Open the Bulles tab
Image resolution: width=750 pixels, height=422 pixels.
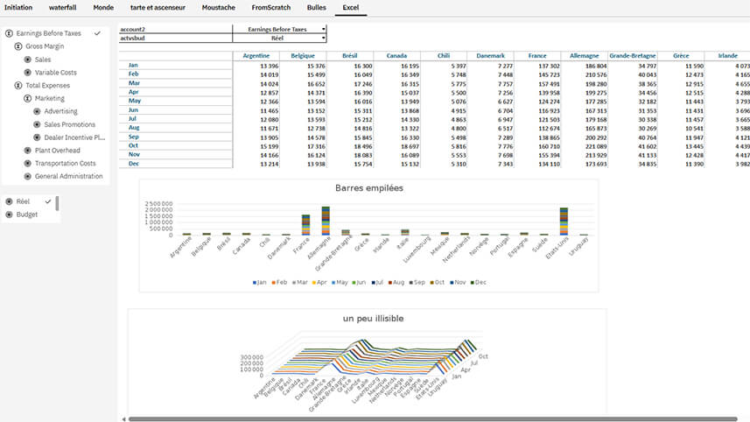click(x=317, y=8)
